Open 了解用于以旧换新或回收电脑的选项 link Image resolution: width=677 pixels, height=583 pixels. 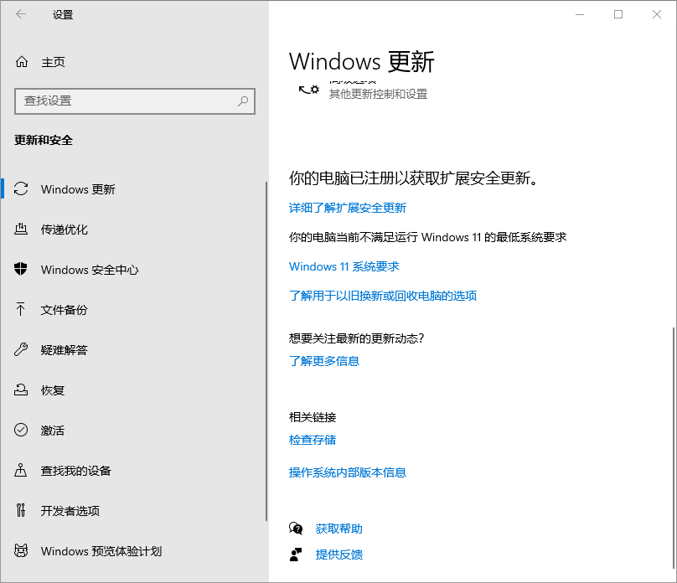pos(383,296)
